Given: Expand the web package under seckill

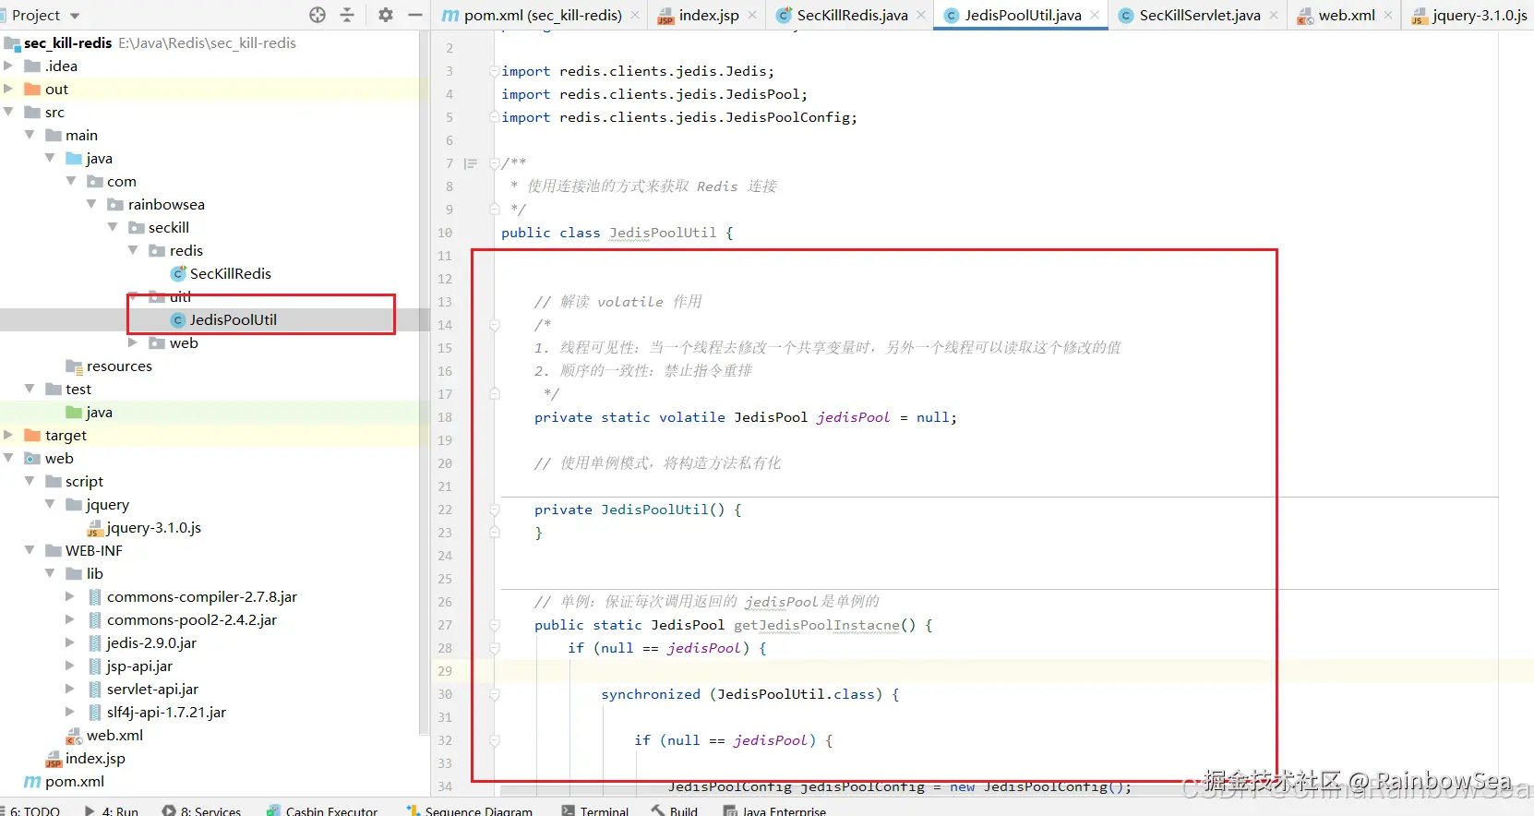Looking at the screenshot, I should pos(133,342).
